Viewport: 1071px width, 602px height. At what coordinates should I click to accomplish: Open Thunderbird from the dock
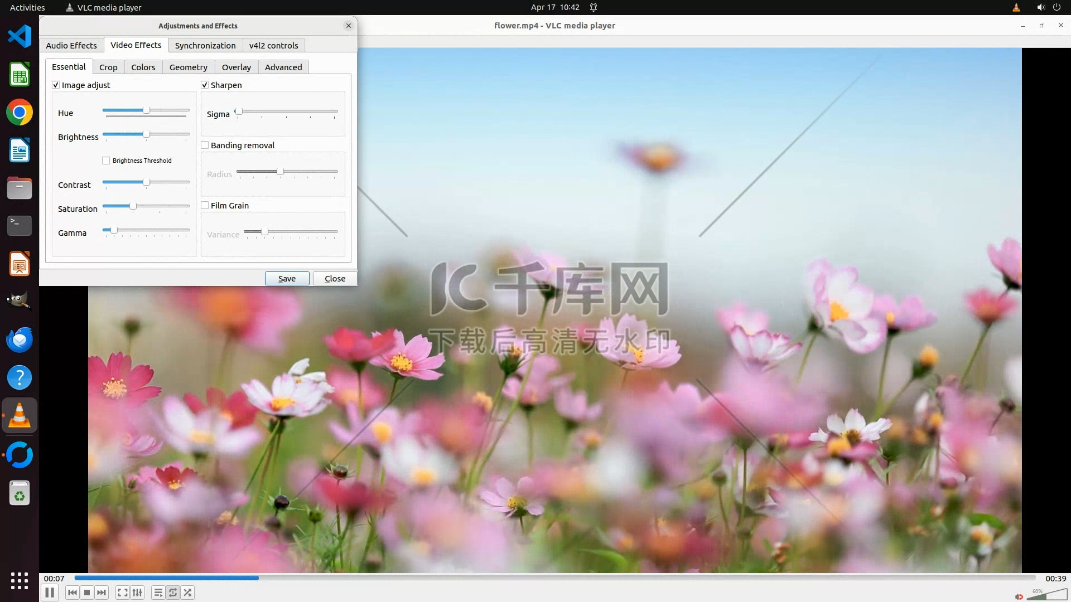point(20,339)
